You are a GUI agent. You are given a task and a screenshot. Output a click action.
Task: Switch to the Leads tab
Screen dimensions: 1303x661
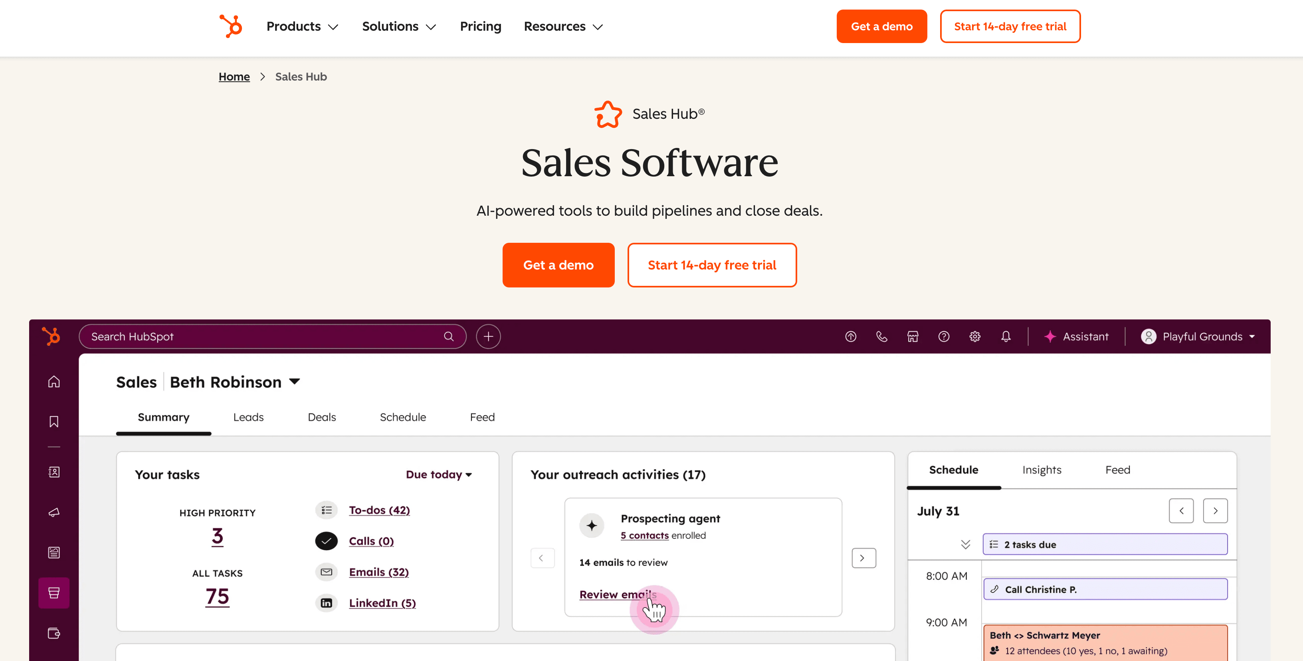(x=248, y=417)
